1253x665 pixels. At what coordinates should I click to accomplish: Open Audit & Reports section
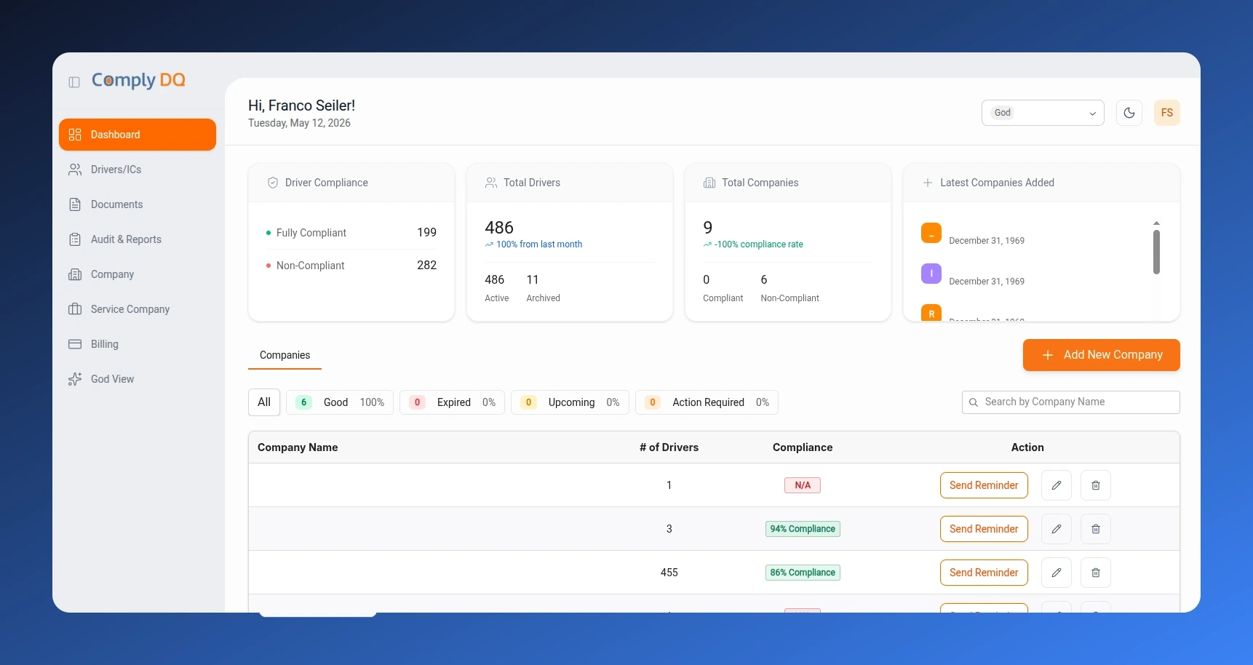(x=138, y=239)
